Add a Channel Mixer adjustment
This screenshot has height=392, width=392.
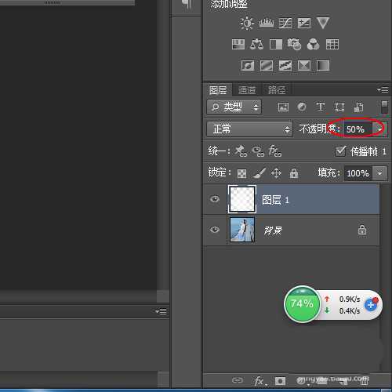pyautogui.click(x=313, y=44)
